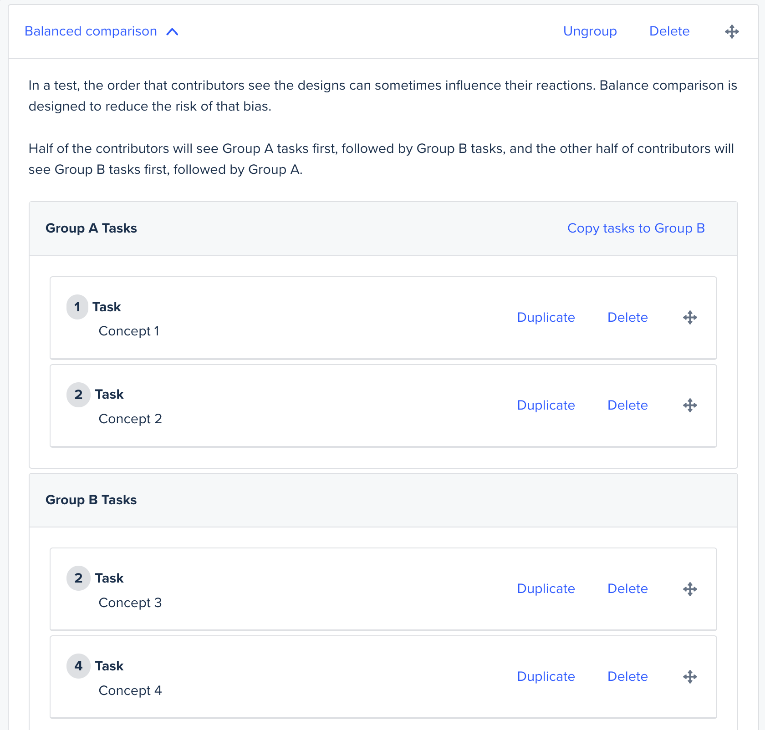
Task: Duplicate the Concept 3 task
Action: tap(546, 588)
